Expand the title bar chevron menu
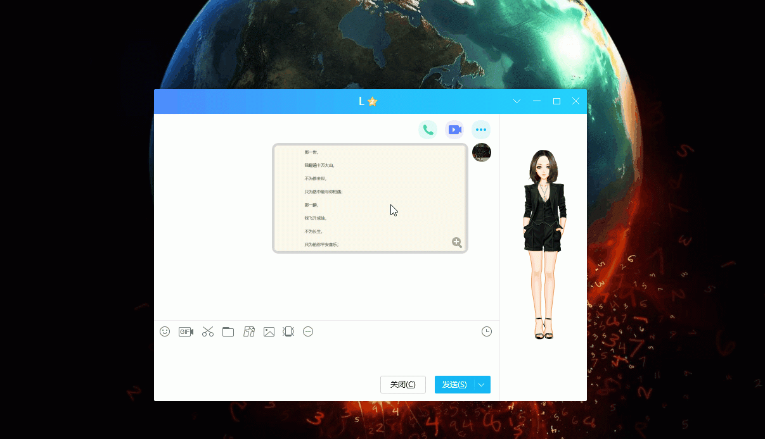Viewport: 765px width, 439px height. 517,101
